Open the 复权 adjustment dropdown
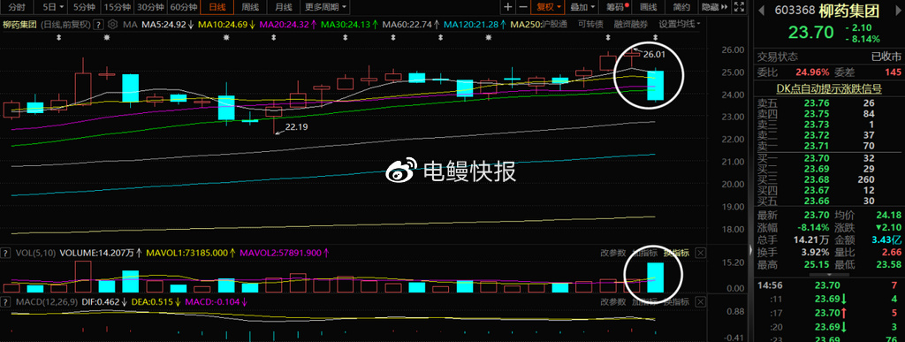This screenshot has height=342, width=905. 548,7
